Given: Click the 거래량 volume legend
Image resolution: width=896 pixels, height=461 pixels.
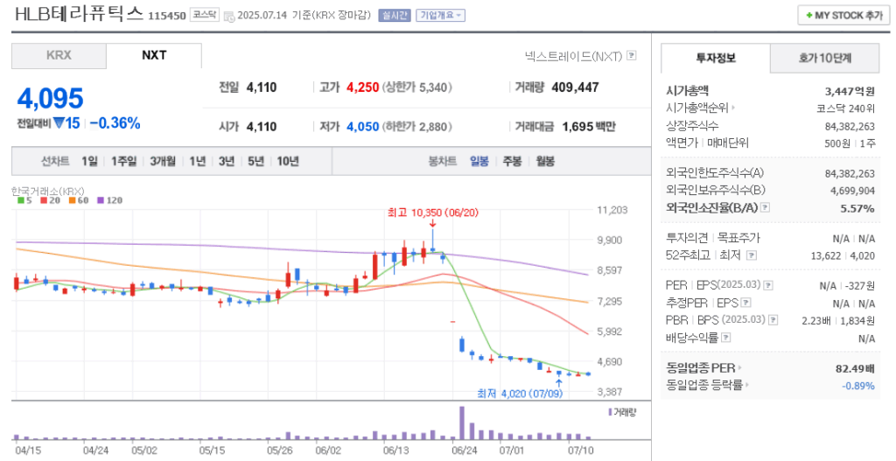Looking at the screenshot, I should [622, 412].
